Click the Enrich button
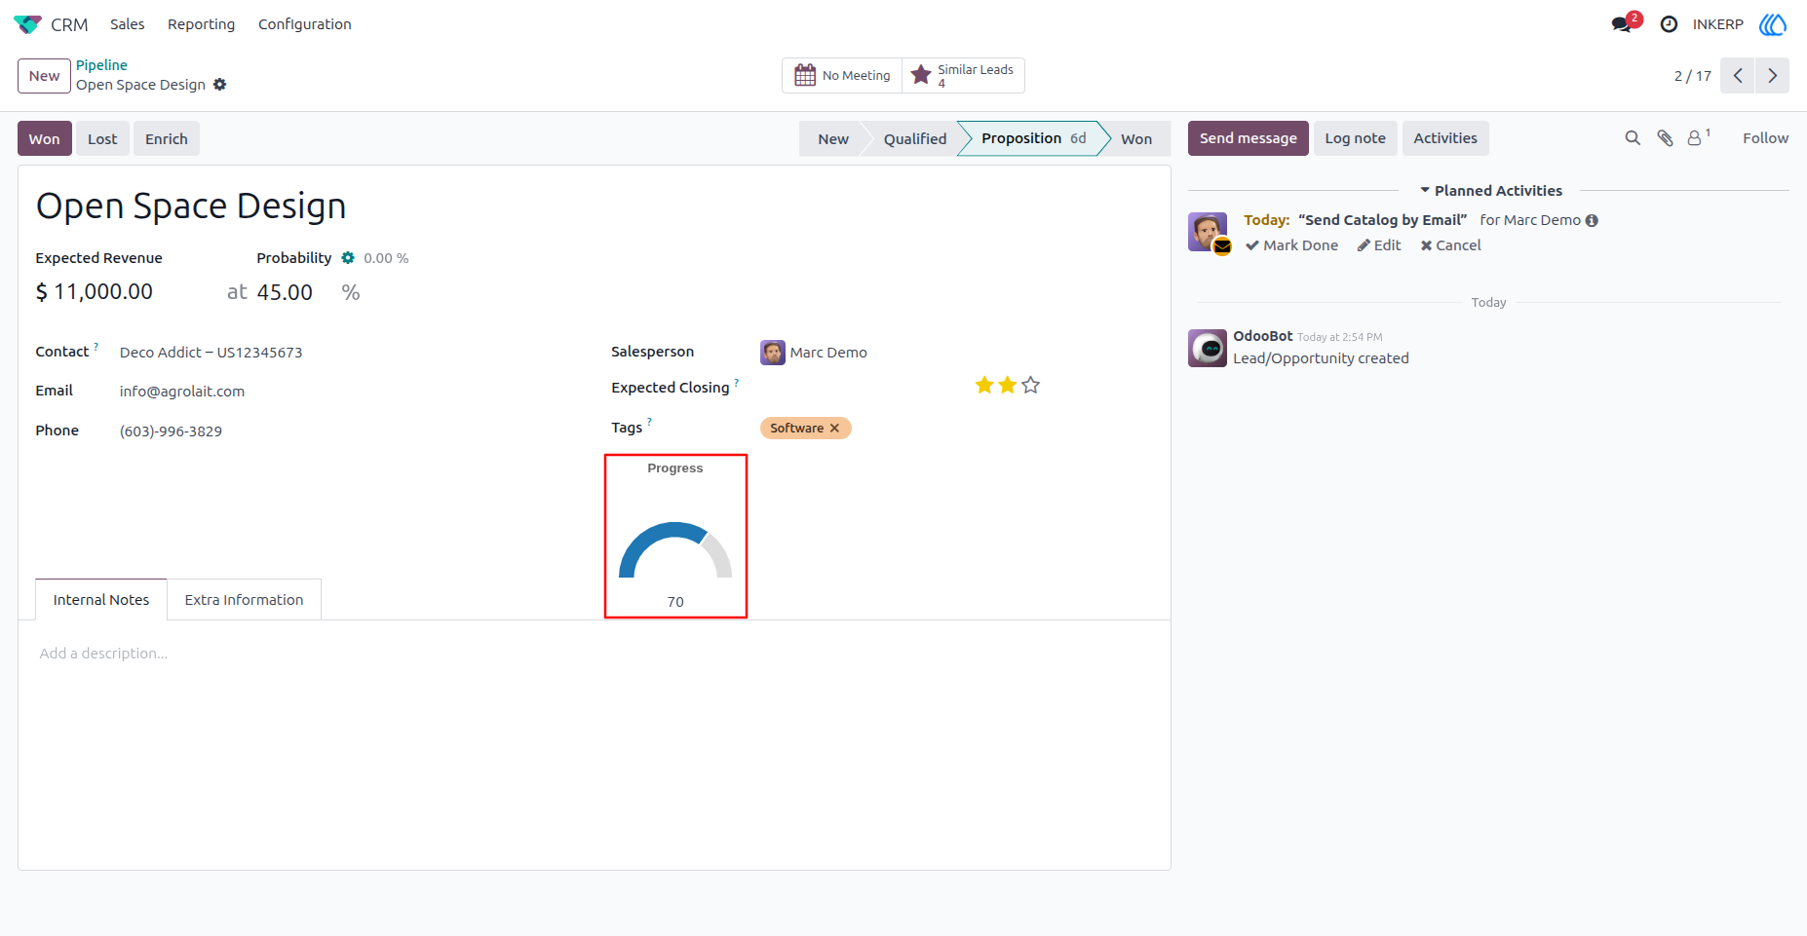The image size is (1807, 936). 167,139
